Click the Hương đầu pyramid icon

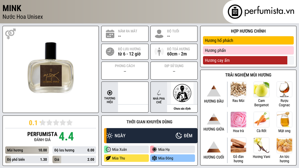click(214, 91)
